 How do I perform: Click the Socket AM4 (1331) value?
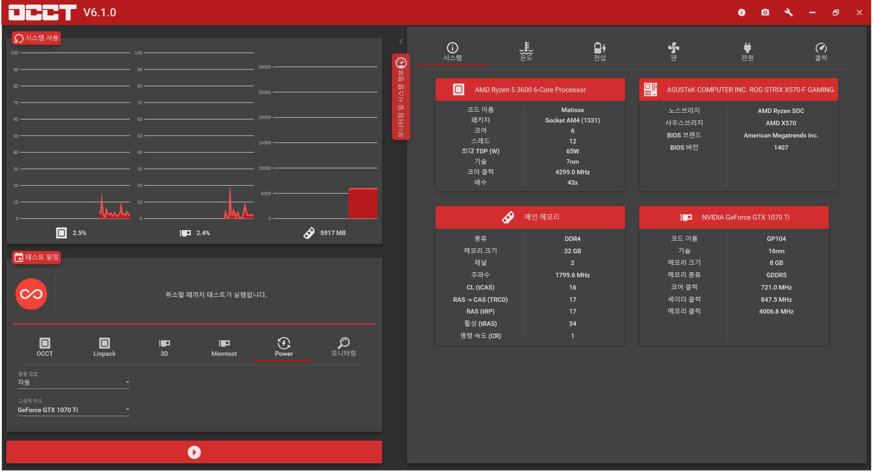click(572, 120)
